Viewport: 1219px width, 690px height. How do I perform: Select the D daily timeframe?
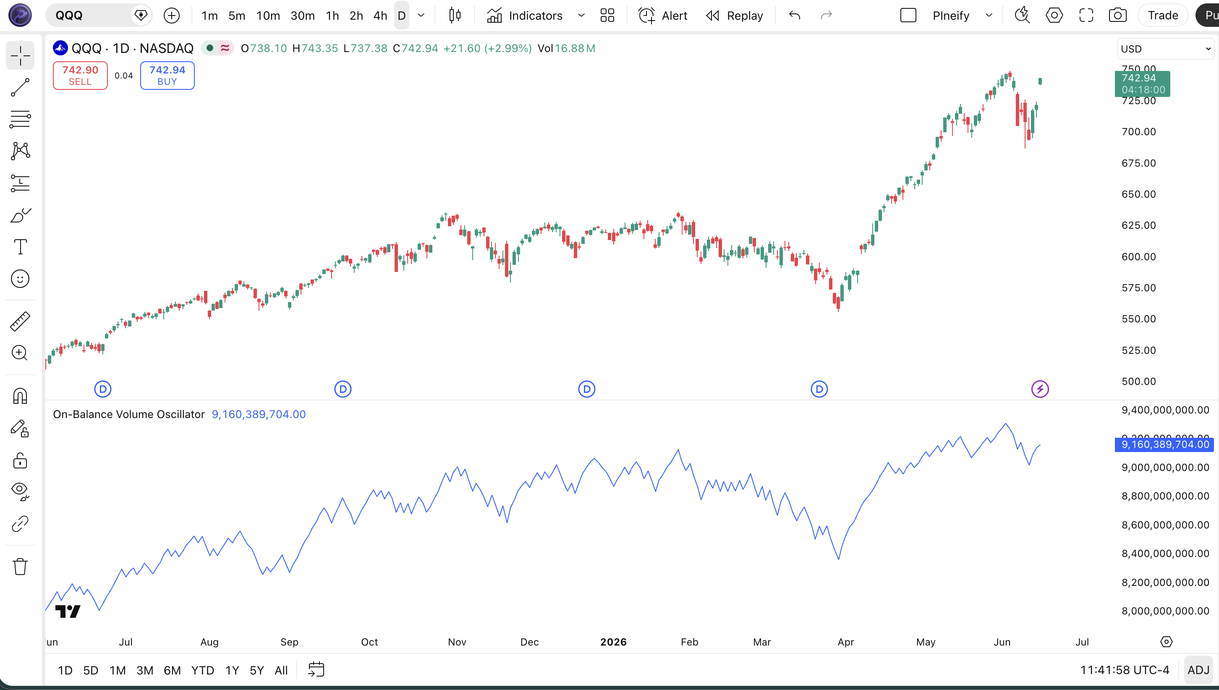click(401, 16)
